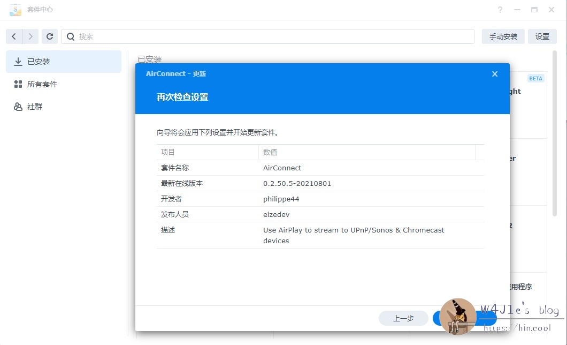Click the back navigation arrow
Screen dimensions: 567x345
coord(14,36)
